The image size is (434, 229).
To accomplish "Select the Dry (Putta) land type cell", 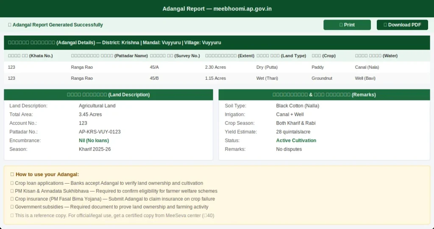I will click(x=267, y=67).
